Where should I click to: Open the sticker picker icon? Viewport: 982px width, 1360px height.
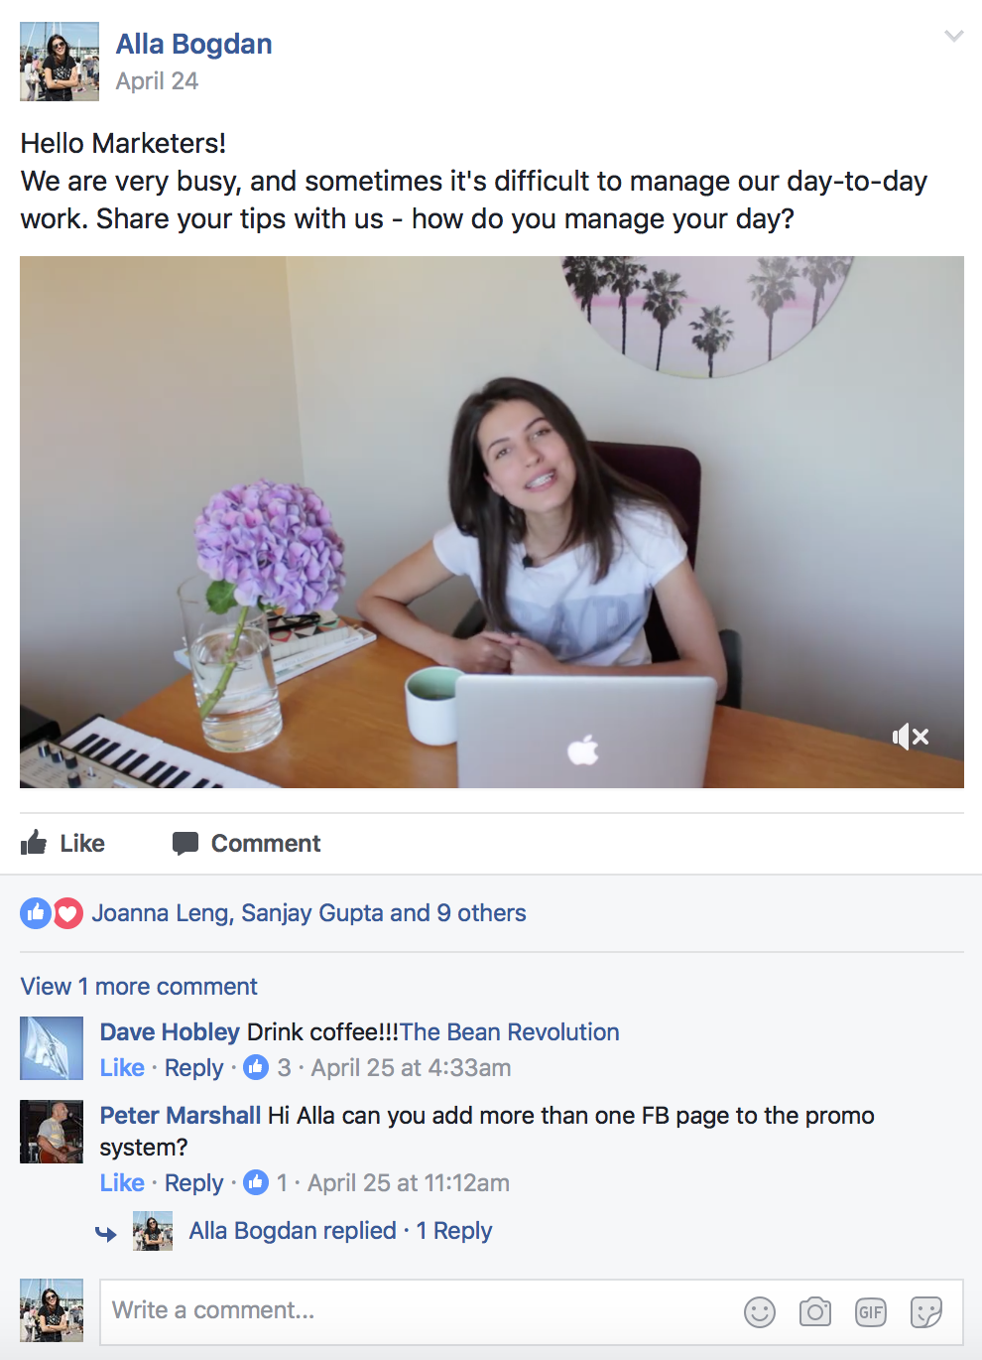tap(926, 1312)
